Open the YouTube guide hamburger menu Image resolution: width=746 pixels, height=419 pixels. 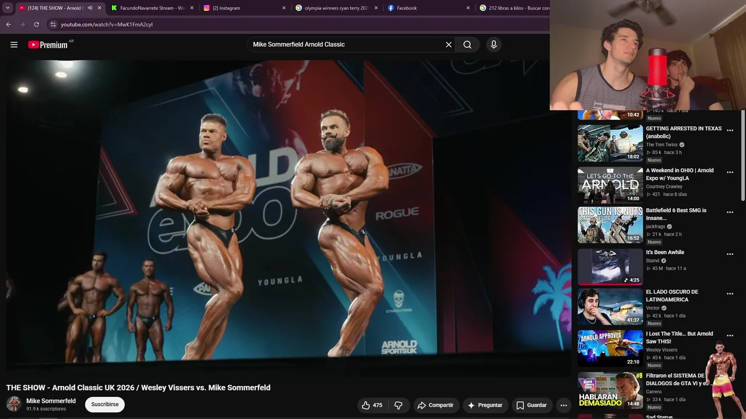14,45
